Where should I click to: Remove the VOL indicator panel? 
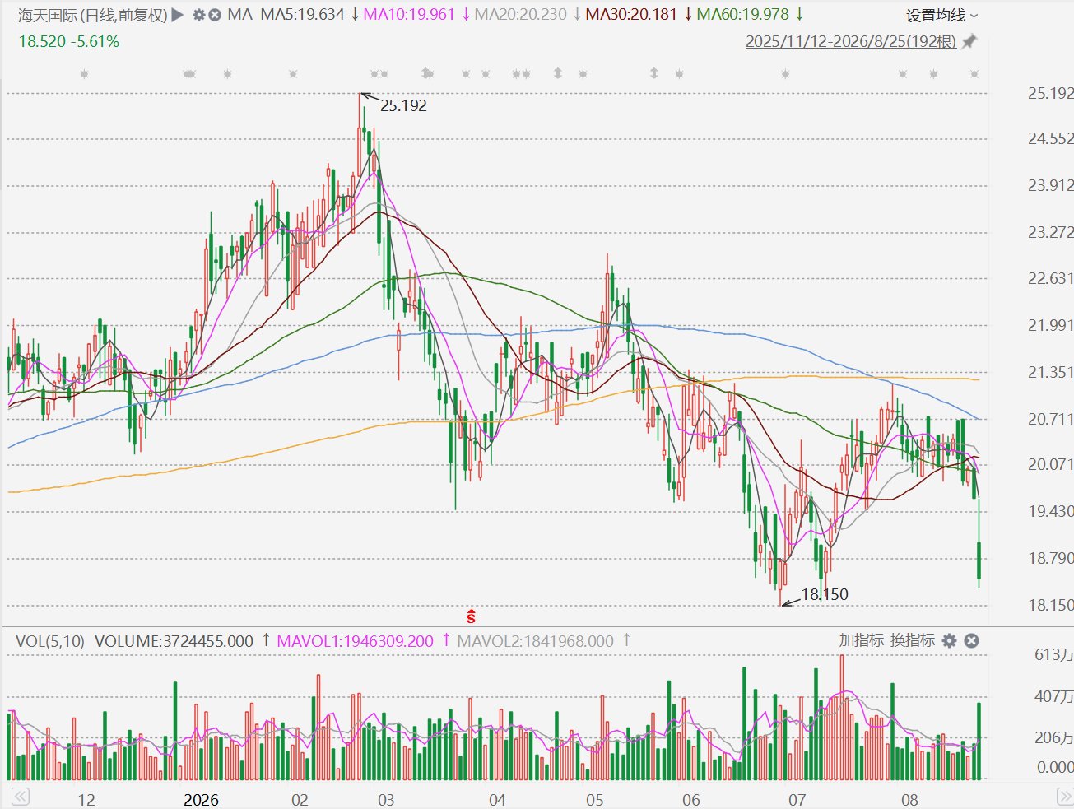click(971, 640)
